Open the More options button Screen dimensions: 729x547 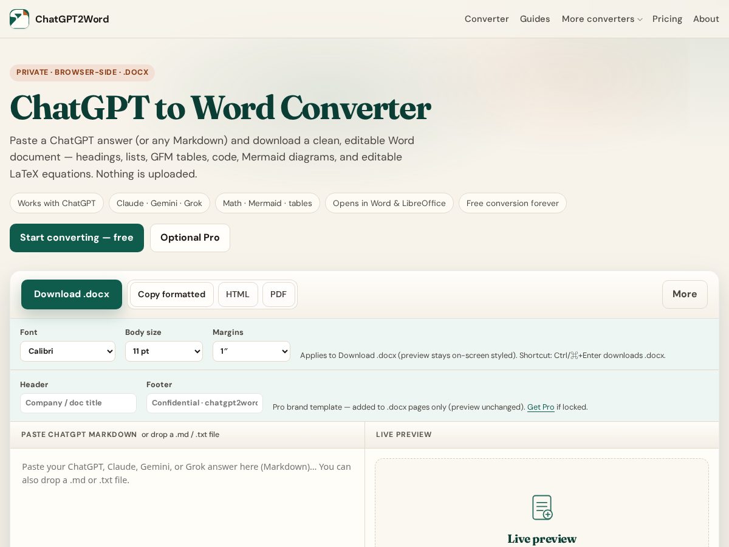(x=685, y=294)
